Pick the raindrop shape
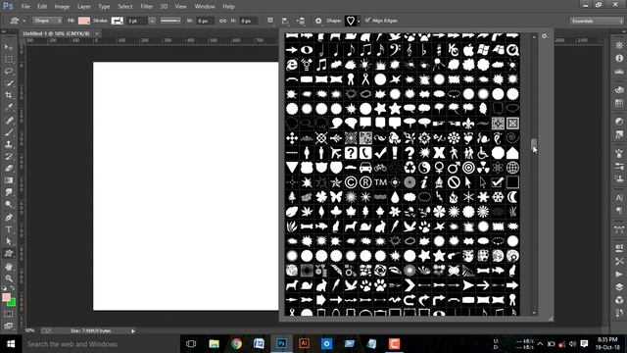The image size is (627, 353). [395, 197]
